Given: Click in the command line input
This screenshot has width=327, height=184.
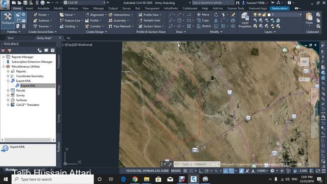Looking at the screenshot, I should [197, 164].
